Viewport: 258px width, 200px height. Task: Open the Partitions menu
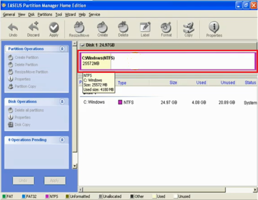(45, 14)
